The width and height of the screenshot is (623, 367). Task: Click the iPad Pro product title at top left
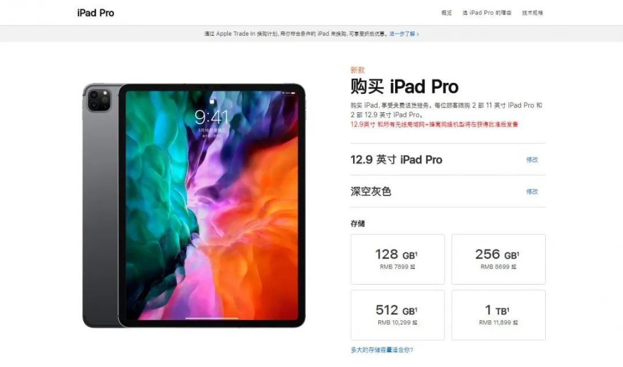[95, 13]
